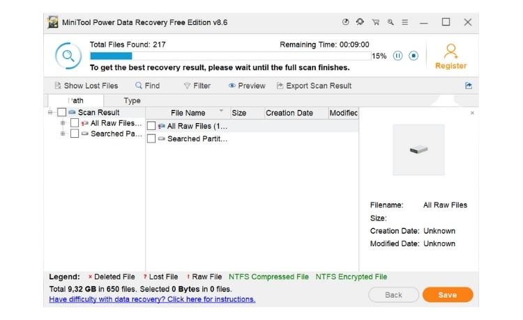Click the 15% progress value

[x=379, y=56]
